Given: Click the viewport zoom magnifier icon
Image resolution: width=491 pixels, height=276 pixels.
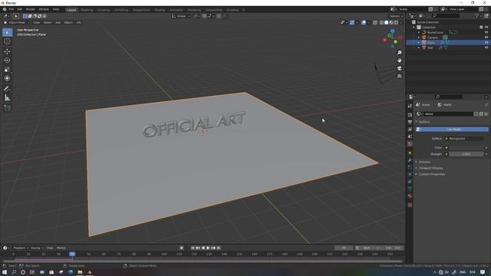Looking at the screenshot, I should click(x=399, y=53).
